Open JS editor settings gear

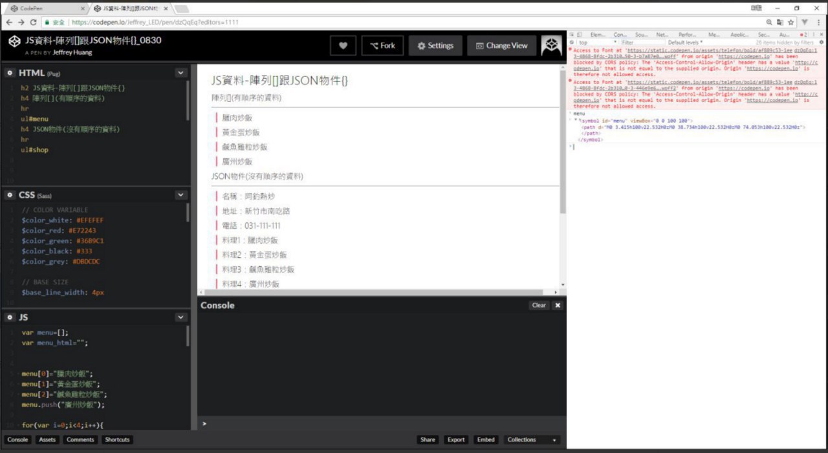tap(10, 317)
